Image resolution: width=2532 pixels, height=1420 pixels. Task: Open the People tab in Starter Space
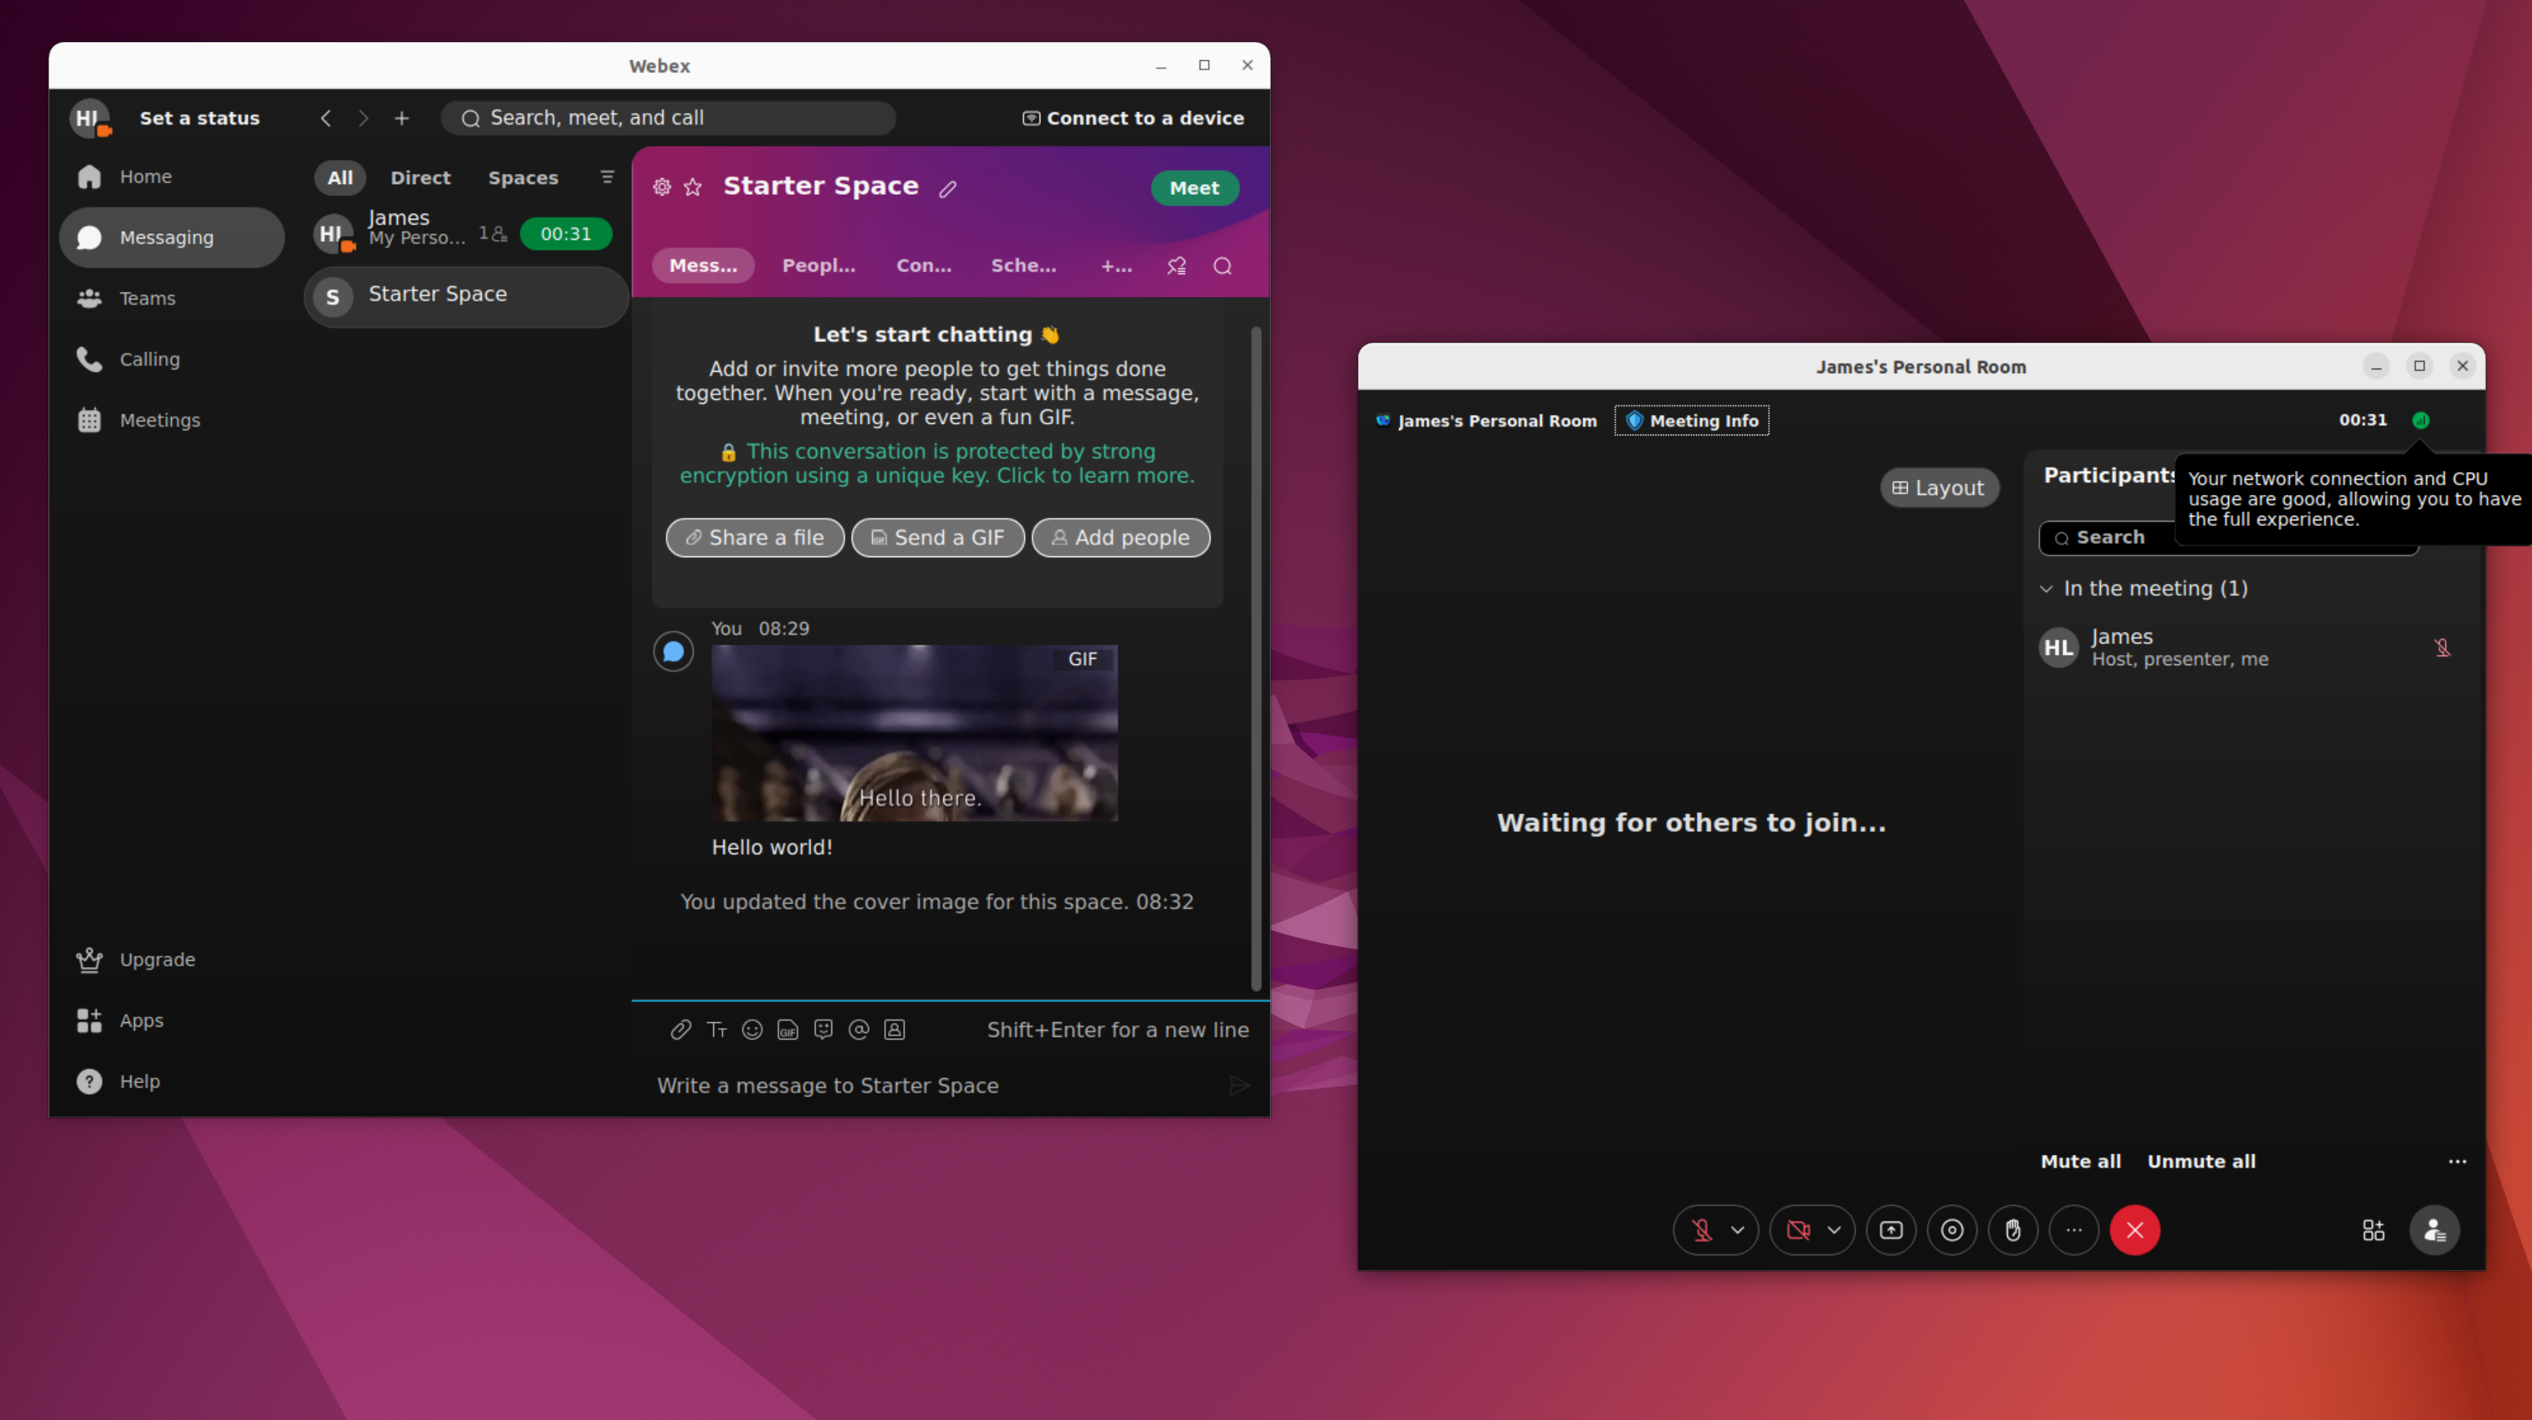(x=819, y=265)
